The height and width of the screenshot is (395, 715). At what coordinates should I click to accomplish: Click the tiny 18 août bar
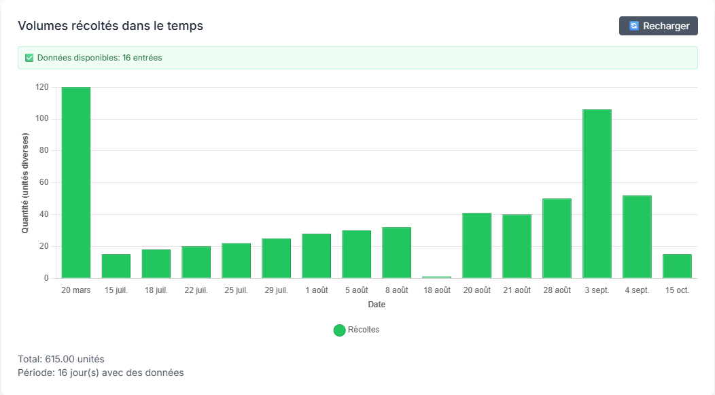pyautogui.click(x=436, y=277)
